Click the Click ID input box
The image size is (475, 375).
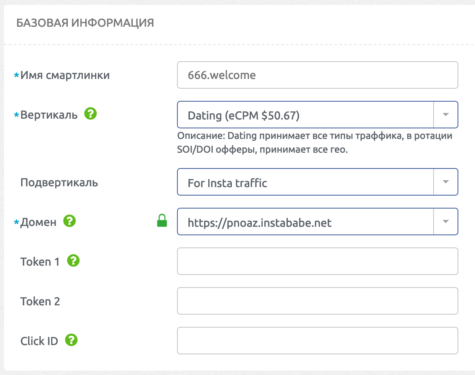[x=317, y=341]
